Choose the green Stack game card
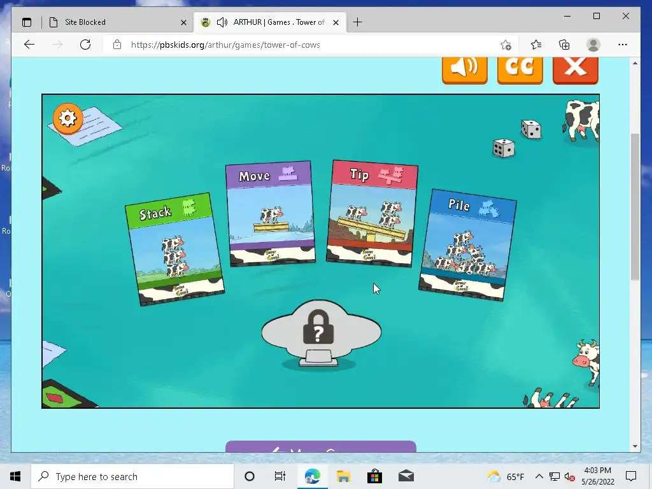 (174, 249)
